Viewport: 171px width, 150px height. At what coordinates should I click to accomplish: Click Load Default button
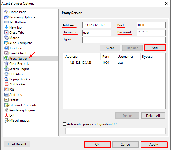click(17, 144)
